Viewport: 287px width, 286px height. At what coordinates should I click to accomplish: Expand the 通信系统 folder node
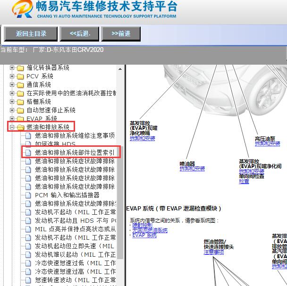12,85
